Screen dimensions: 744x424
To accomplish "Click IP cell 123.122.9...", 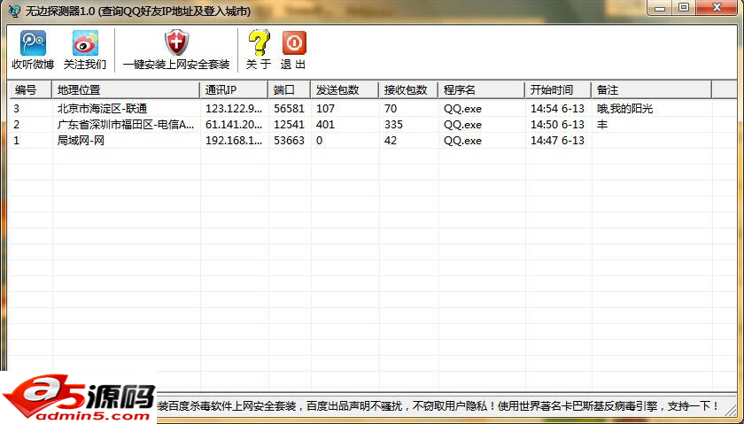I will click(234, 109).
